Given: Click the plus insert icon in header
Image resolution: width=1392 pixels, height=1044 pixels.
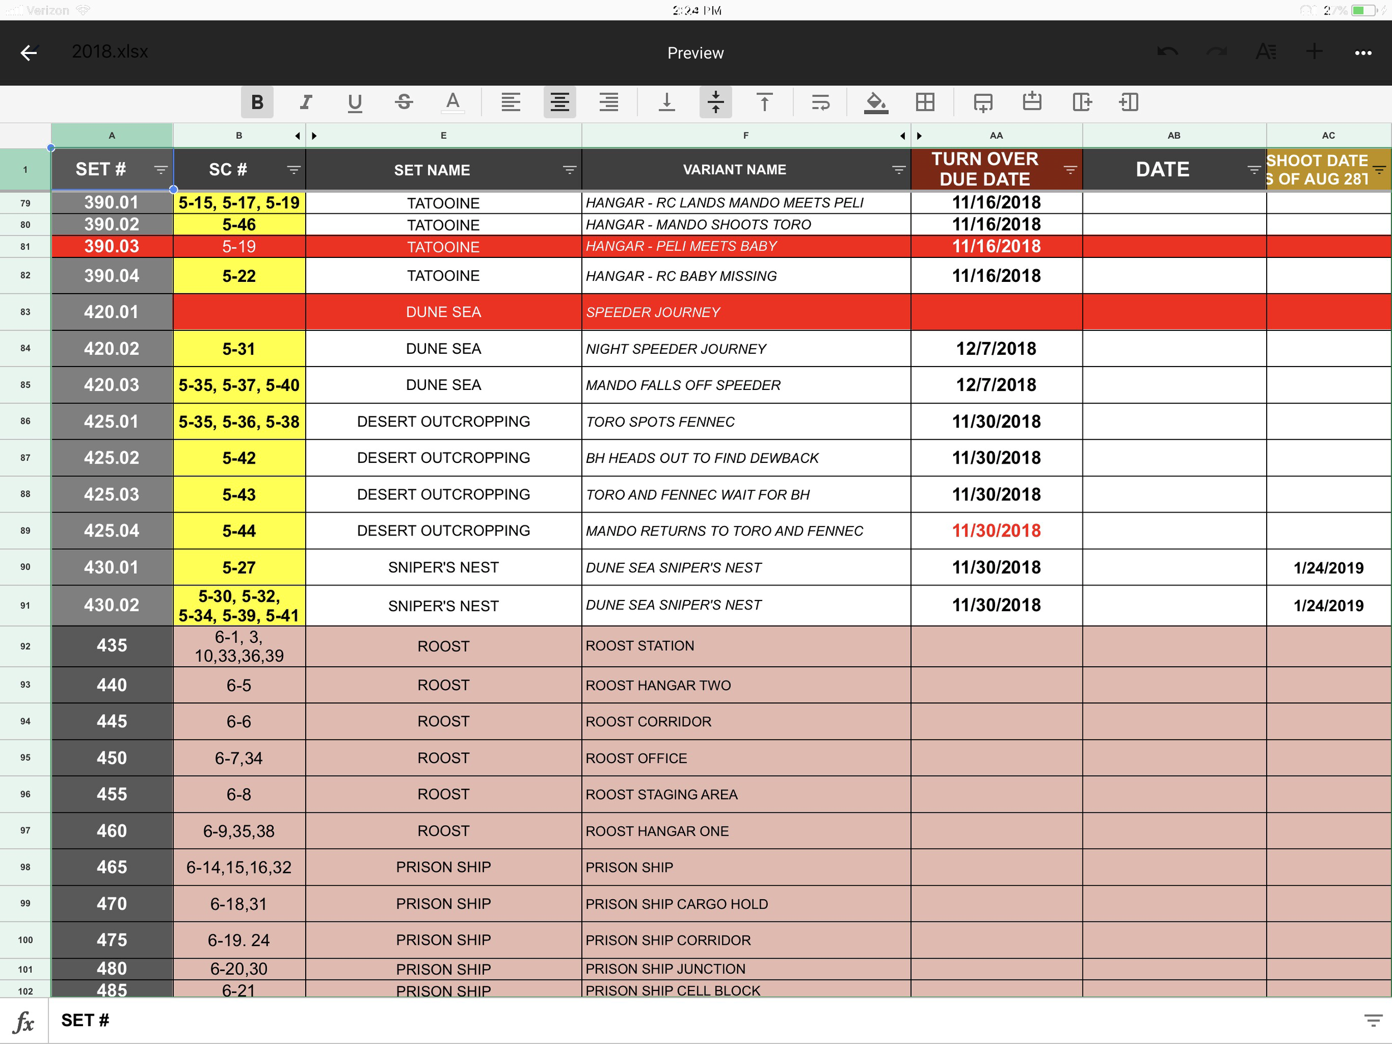Looking at the screenshot, I should tap(1314, 52).
